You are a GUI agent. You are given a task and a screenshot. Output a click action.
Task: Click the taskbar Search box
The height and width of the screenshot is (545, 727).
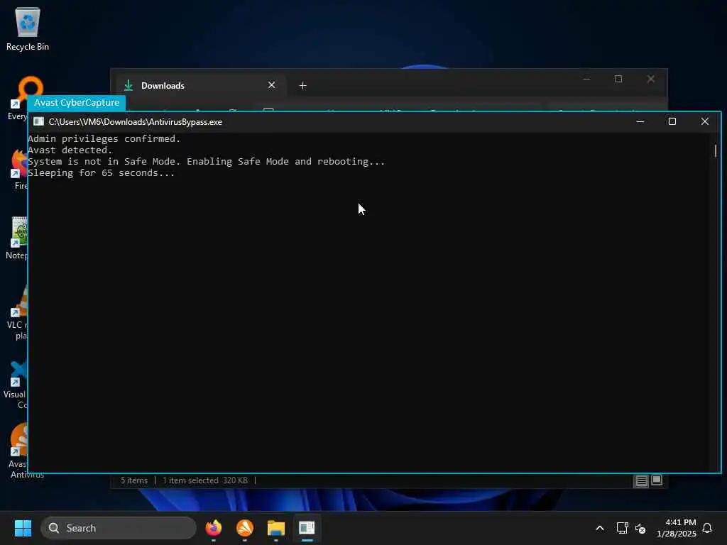point(119,528)
